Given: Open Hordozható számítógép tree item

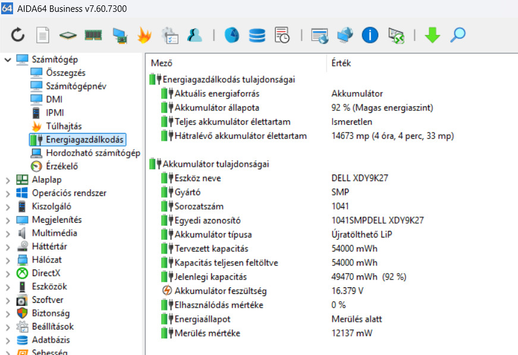Looking at the screenshot, I should click(85, 153).
